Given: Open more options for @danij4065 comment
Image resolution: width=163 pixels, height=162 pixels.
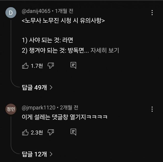Looking at the screenshot, I should tap(152, 13).
